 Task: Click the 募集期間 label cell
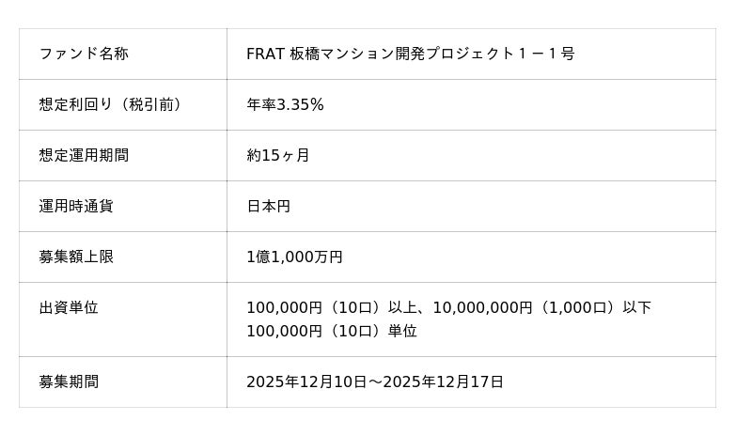(69, 381)
